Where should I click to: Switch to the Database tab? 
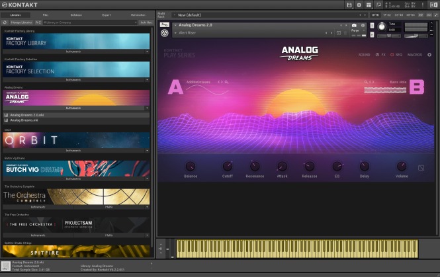point(76,14)
